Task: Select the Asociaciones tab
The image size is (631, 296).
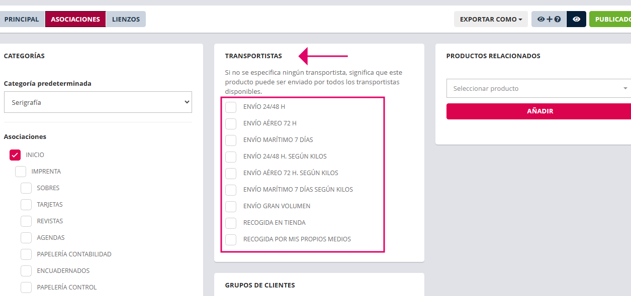Action: coord(75,19)
